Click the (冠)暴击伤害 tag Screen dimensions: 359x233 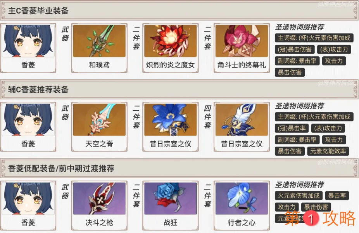click(x=295, y=49)
